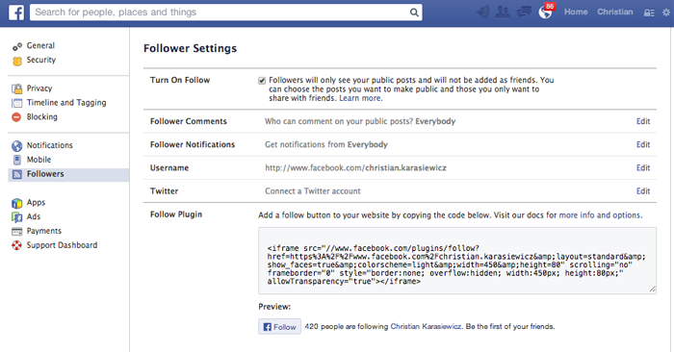Click the red Blocking icon

click(x=16, y=116)
